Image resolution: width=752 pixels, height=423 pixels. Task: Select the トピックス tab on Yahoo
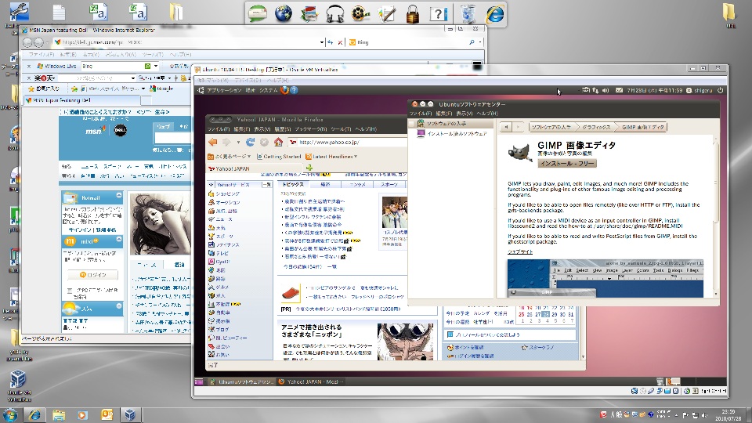click(293, 185)
